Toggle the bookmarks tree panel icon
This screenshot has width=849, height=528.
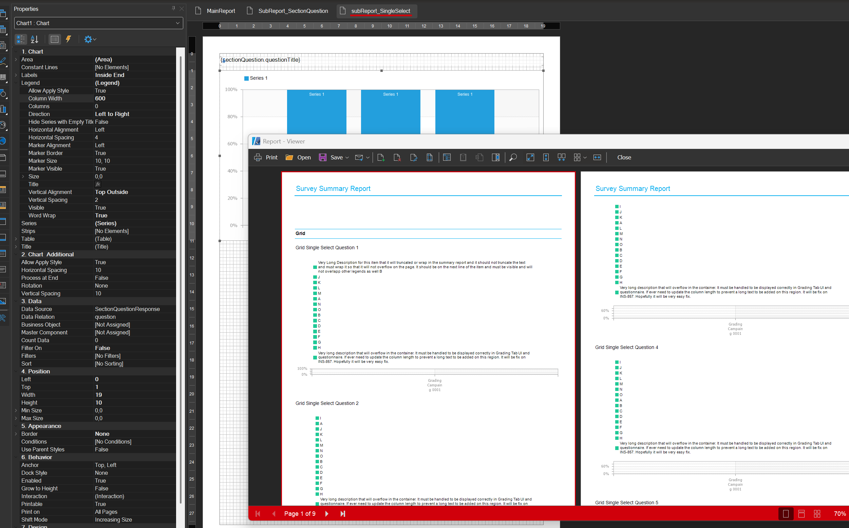pyautogui.click(x=447, y=157)
